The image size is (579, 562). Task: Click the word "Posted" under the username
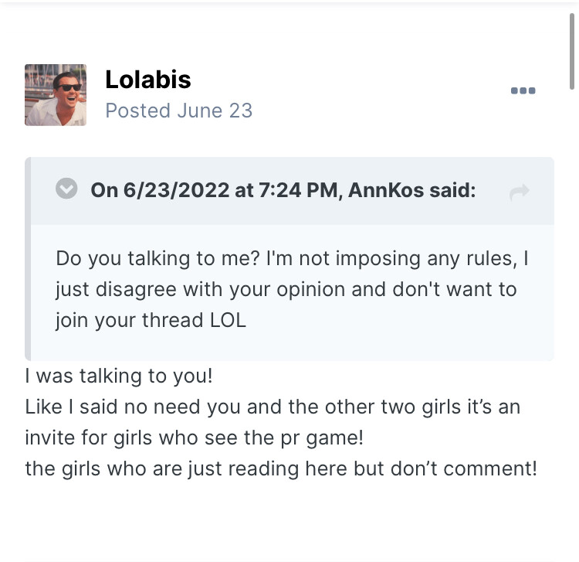pos(137,111)
